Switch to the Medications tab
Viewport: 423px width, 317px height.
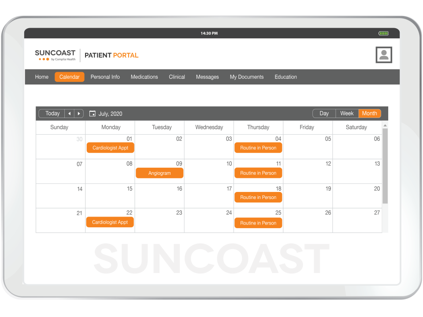[x=144, y=77]
